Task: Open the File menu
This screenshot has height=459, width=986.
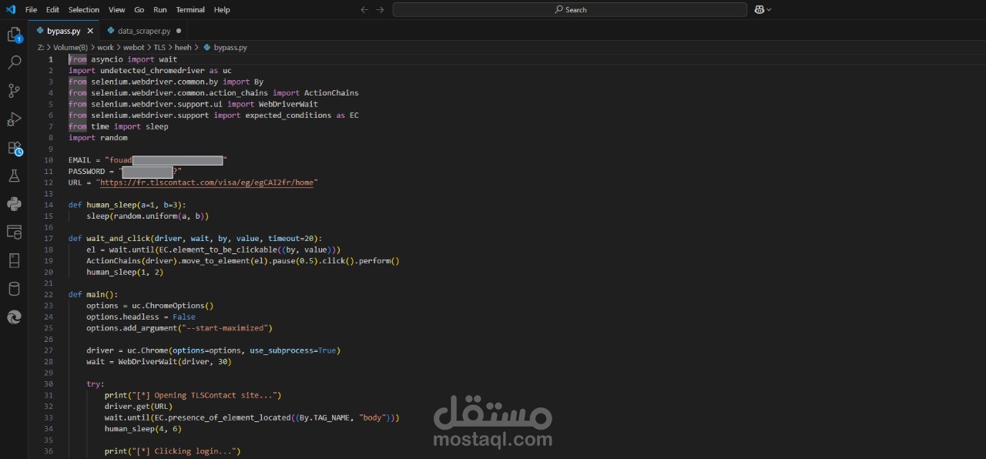Action: point(31,9)
